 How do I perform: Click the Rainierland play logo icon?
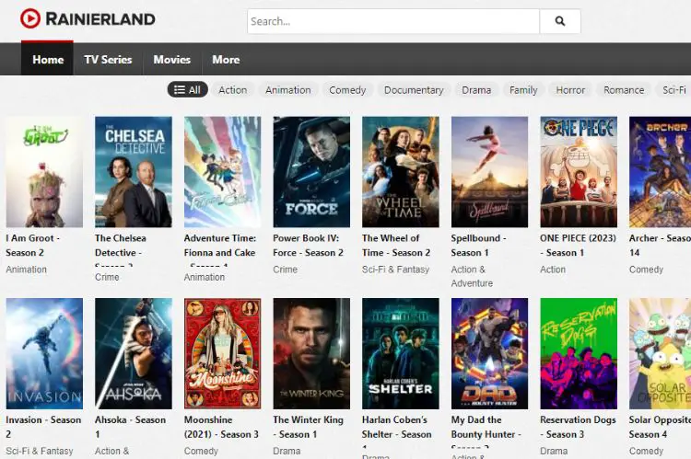coord(30,18)
